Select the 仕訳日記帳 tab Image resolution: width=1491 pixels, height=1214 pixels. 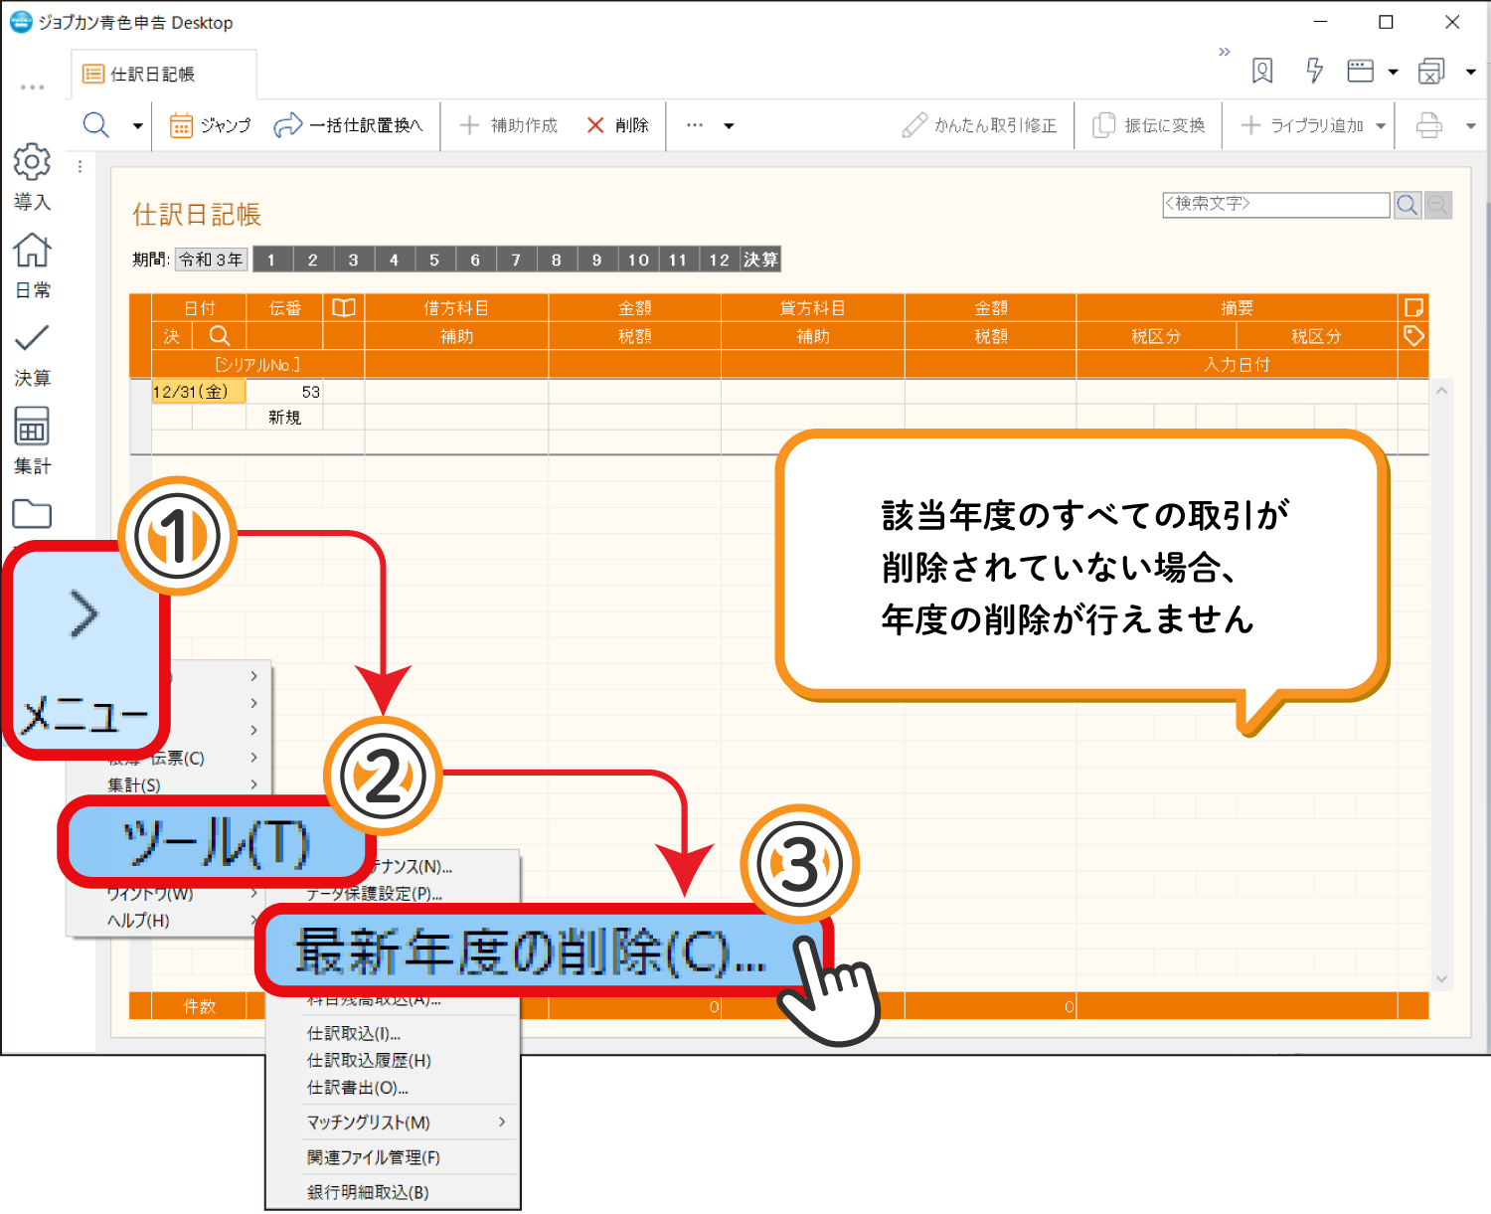pos(164,75)
